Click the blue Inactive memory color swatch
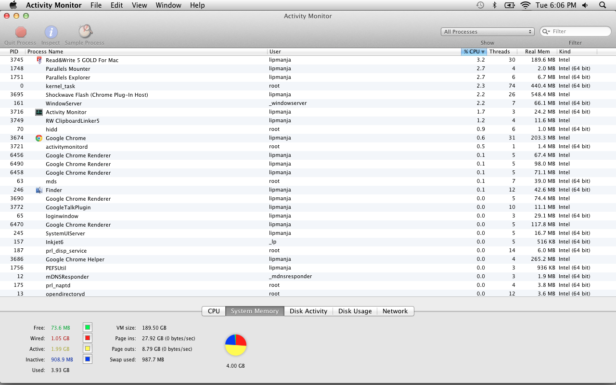 click(87, 359)
